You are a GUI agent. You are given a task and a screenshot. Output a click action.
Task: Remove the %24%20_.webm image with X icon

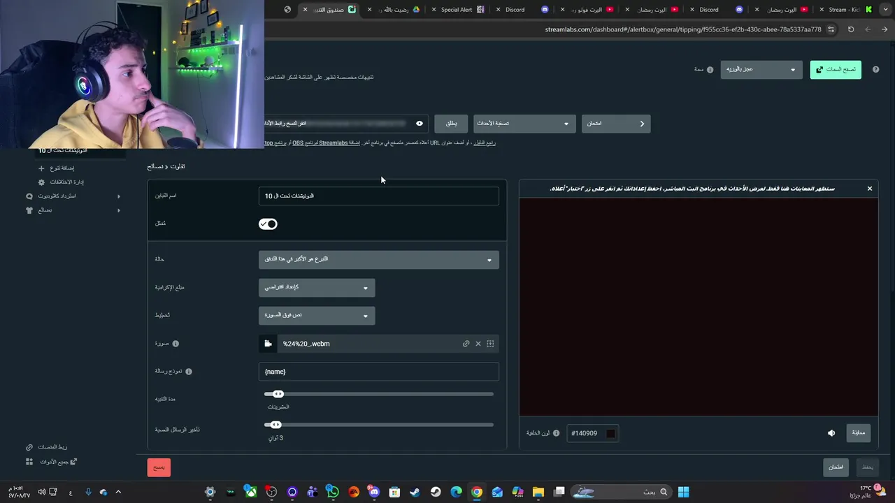coord(478,344)
